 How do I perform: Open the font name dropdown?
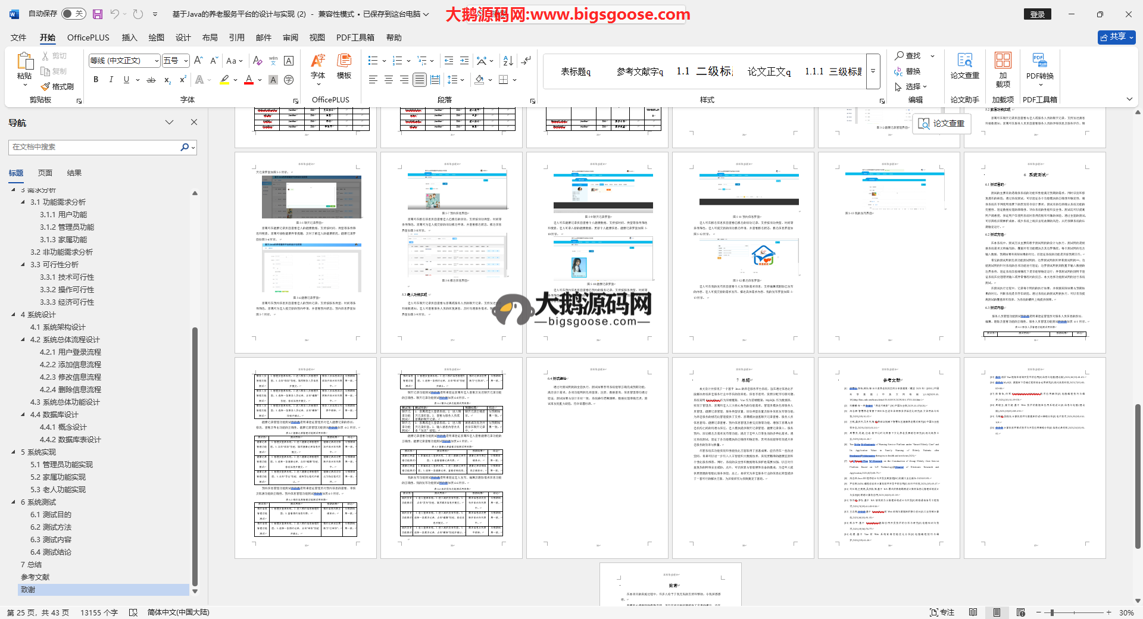coord(157,61)
